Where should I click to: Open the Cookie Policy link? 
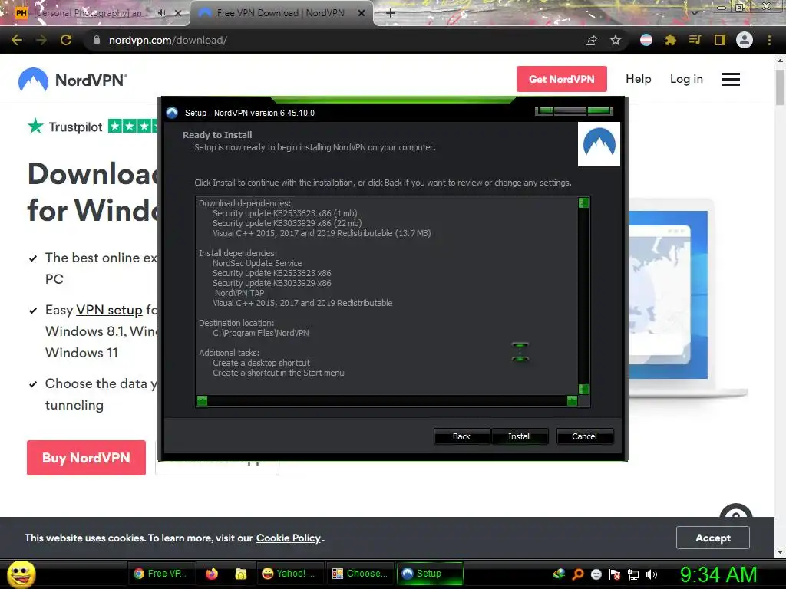(289, 538)
